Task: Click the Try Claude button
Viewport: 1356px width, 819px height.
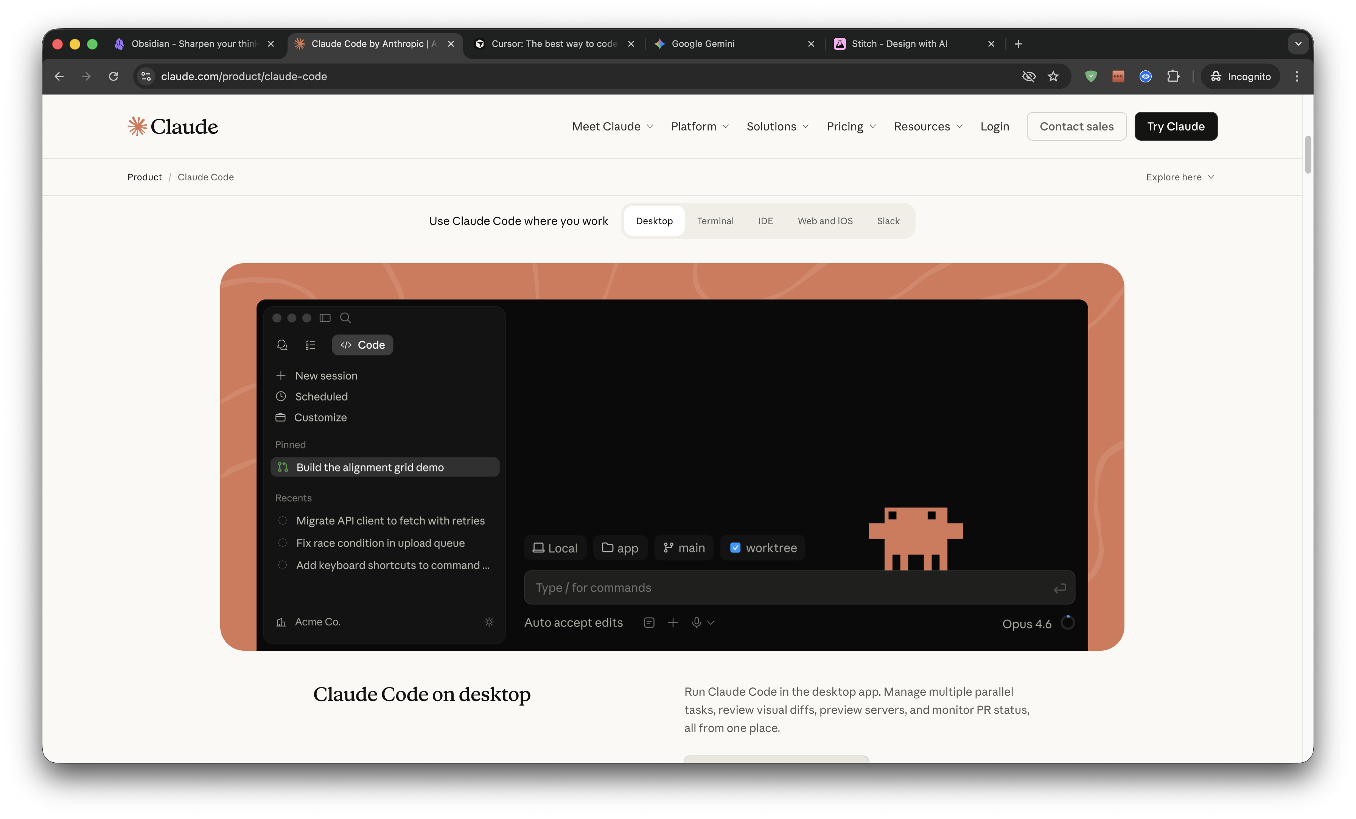Action: (1176, 127)
